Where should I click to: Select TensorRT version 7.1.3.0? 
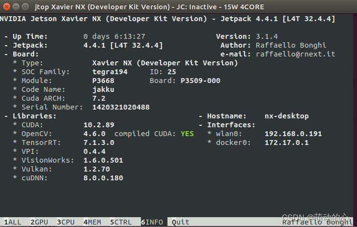(x=99, y=142)
